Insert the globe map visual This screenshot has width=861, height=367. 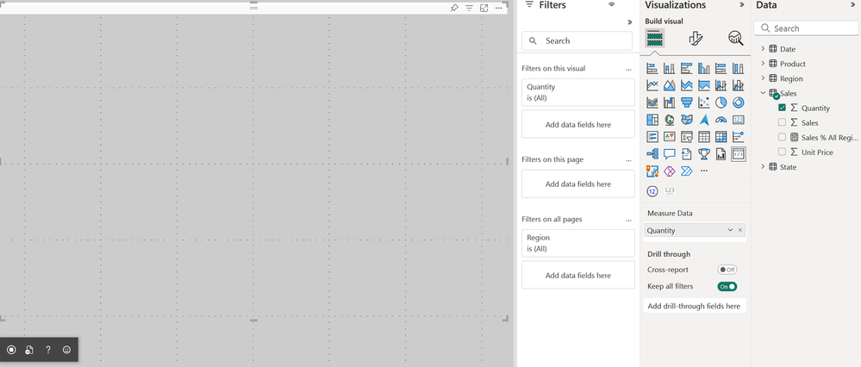click(x=670, y=120)
